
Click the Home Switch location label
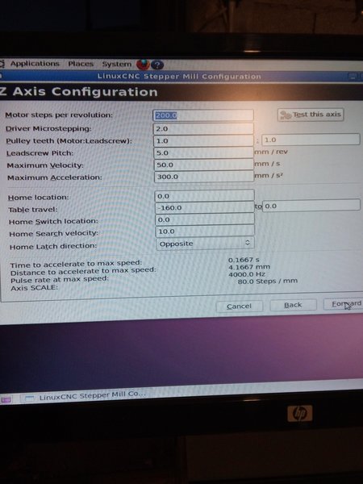53,222
